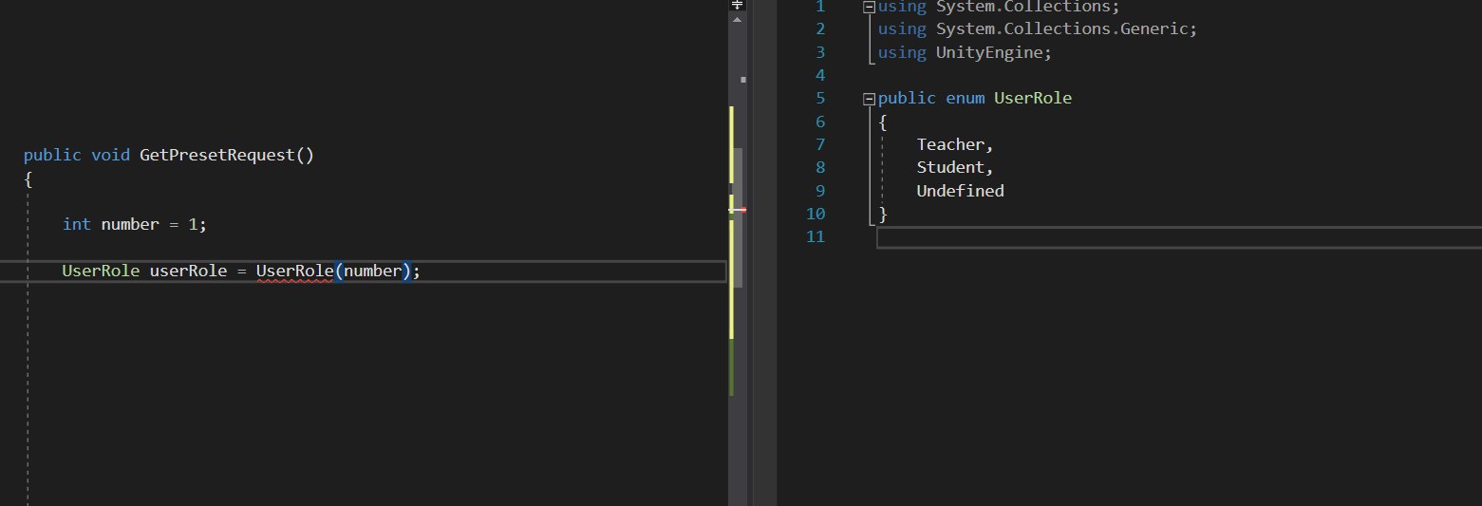
Task: Click the 'public enum UserRole' declaration
Action: click(x=975, y=99)
